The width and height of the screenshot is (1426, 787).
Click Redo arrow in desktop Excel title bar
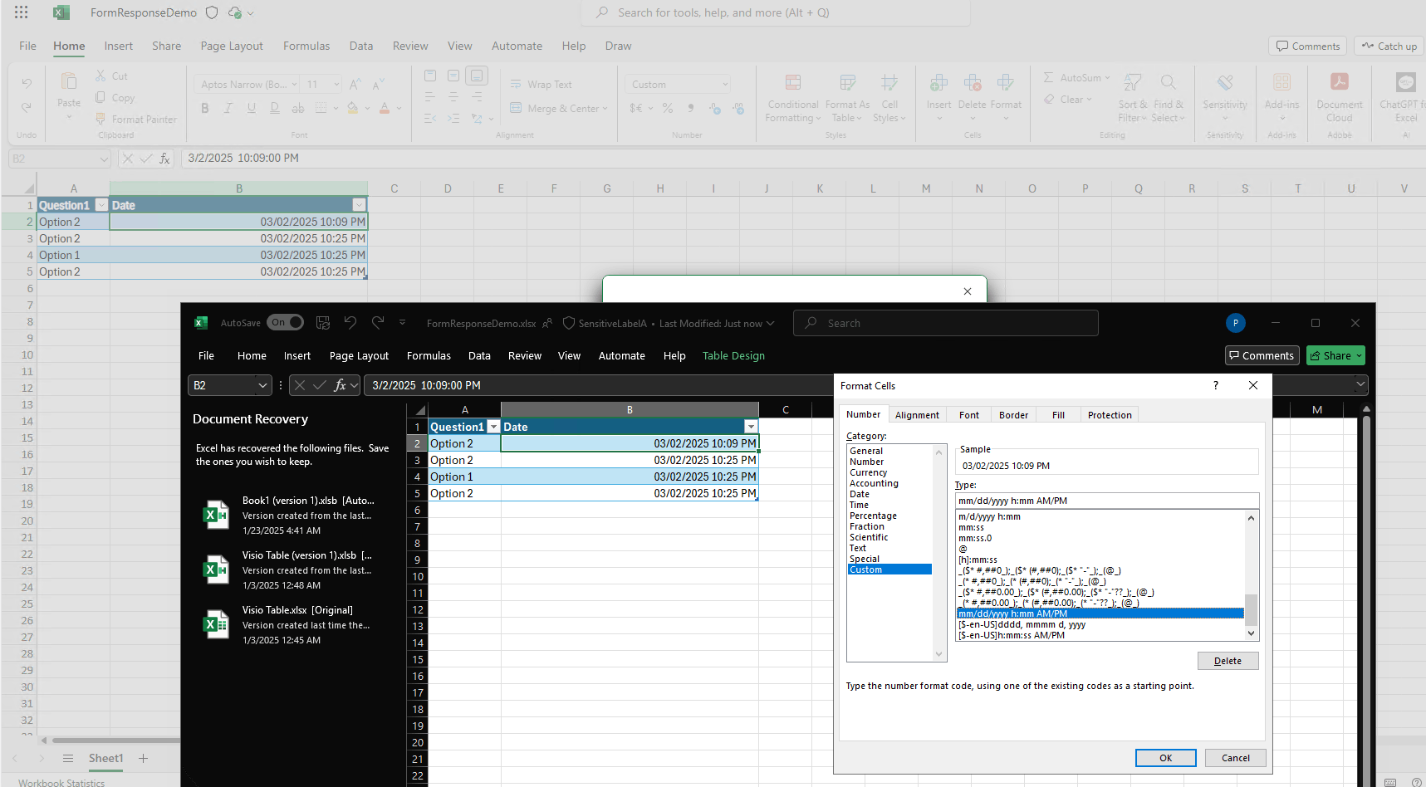[378, 323]
